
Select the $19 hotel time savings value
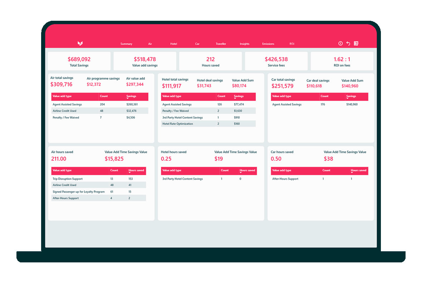click(x=219, y=159)
